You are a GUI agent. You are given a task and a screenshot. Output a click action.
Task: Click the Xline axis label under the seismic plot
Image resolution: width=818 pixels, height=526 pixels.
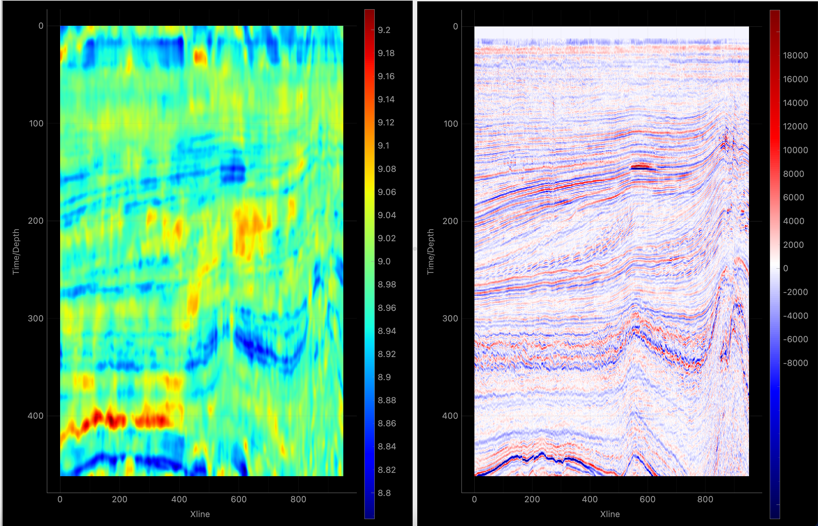coord(610,514)
